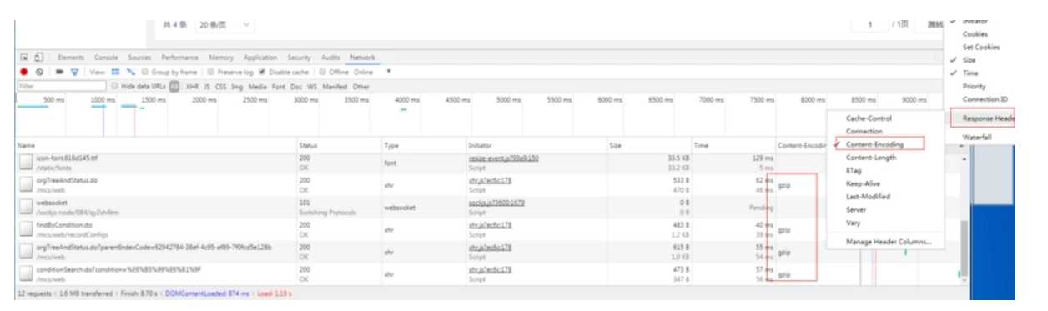This screenshot has height=311, width=1048.
Task: Clear the network log
Action: click(38, 72)
